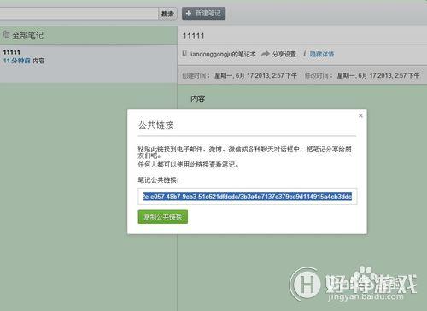
Task: Click the creation time value
Action: (255, 75)
